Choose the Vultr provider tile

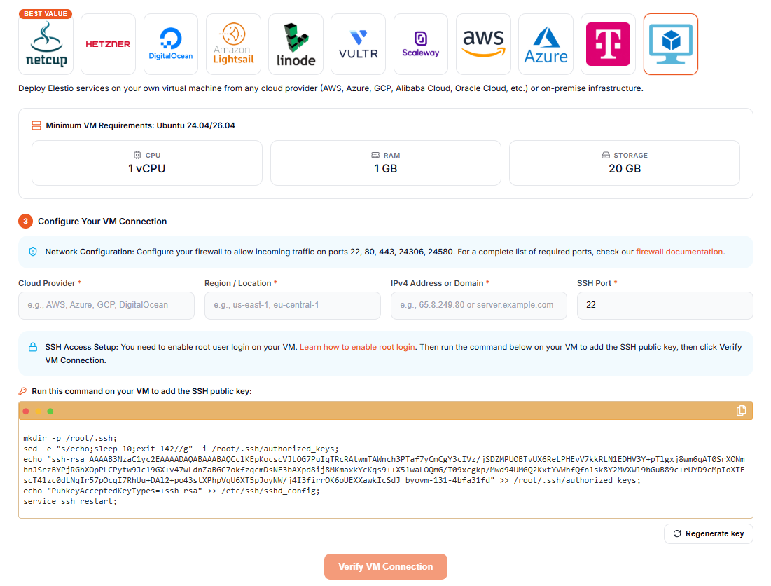coord(358,44)
